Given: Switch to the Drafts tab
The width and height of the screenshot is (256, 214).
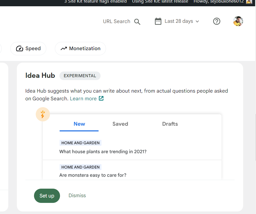Looking at the screenshot, I should pos(170,124).
